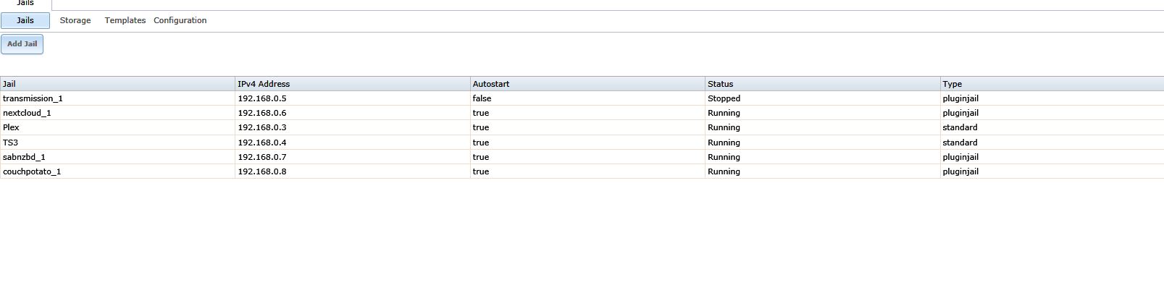Screen dimensions: 1164x293
Task: Sort by Status column header
Action: (823, 84)
